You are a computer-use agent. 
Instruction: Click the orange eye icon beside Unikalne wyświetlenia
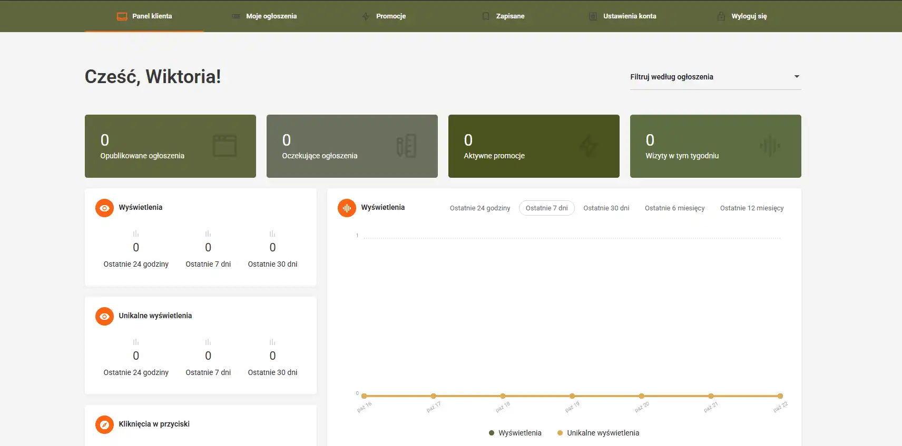point(104,316)
